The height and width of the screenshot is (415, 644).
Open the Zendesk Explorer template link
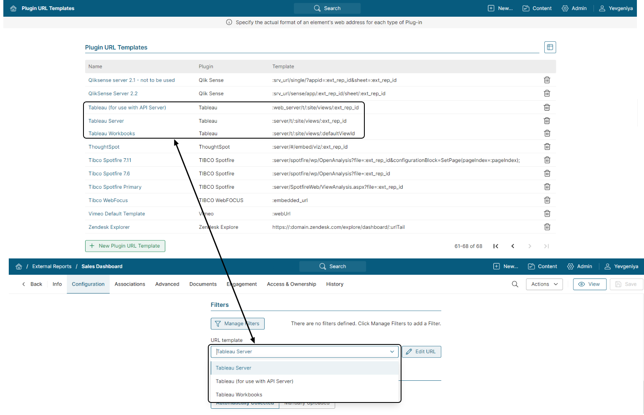[x=109, y=227]
